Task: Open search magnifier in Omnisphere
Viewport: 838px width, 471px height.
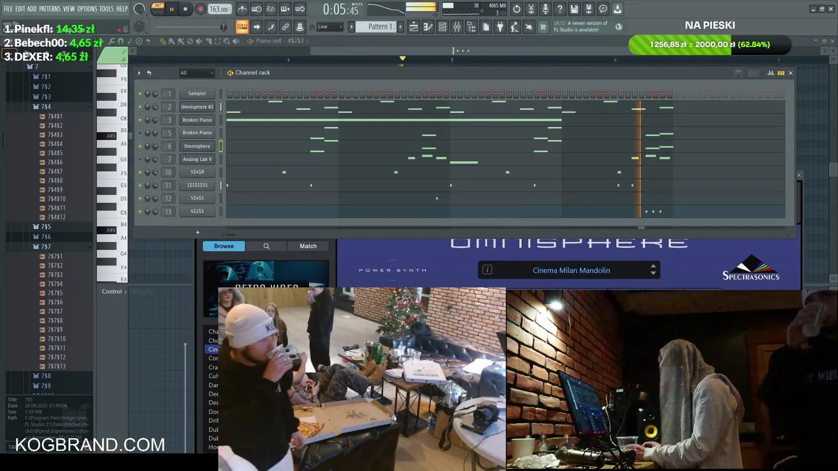Action: coord(266,246)
